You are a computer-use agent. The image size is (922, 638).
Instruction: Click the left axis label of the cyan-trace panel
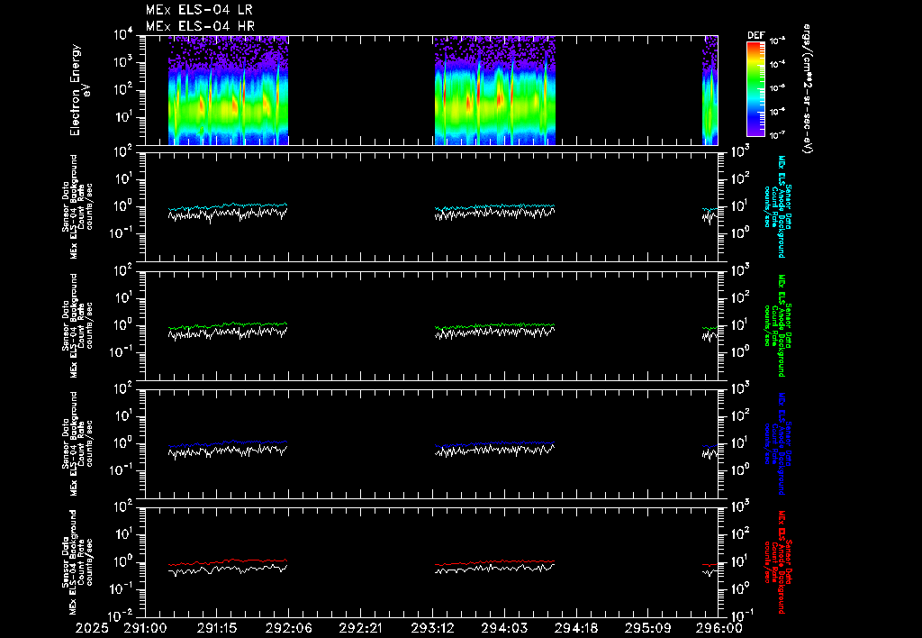coord(77,206)
